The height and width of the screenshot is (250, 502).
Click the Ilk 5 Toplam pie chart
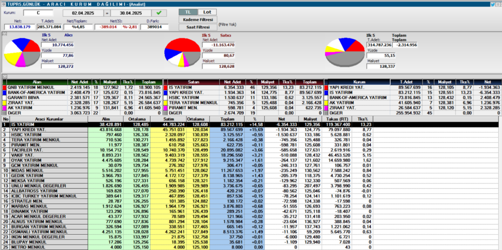click(x=345, y=52)
